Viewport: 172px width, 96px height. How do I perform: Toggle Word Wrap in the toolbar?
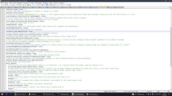point(42,5)
